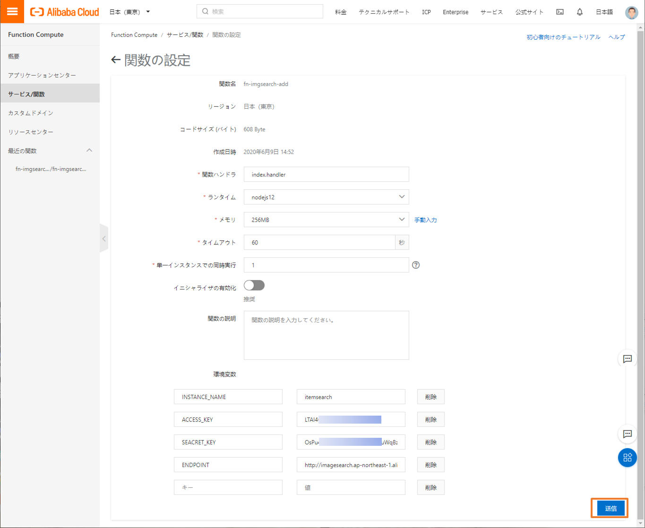Open the lower chat feedback floating icon

pos(628,434)
